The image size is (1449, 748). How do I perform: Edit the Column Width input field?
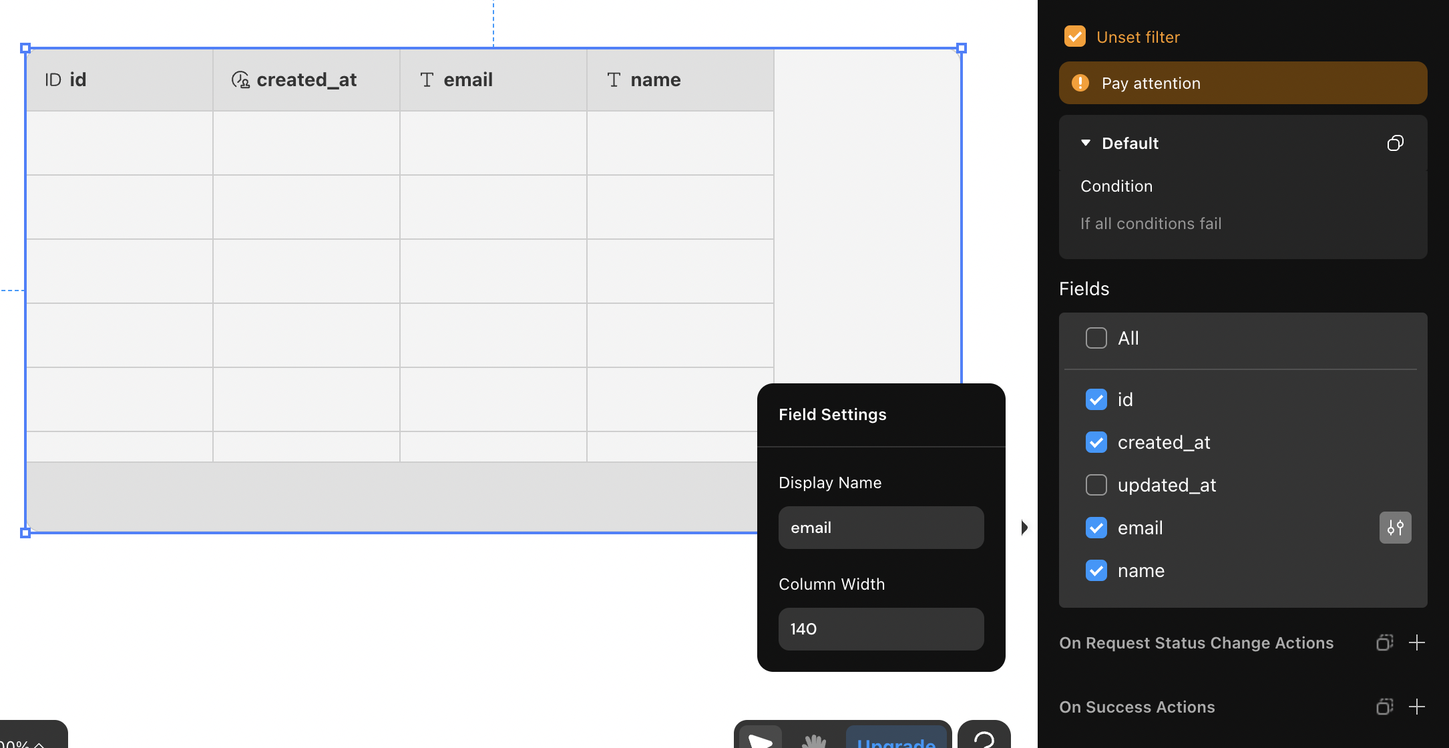click(881, 629)
